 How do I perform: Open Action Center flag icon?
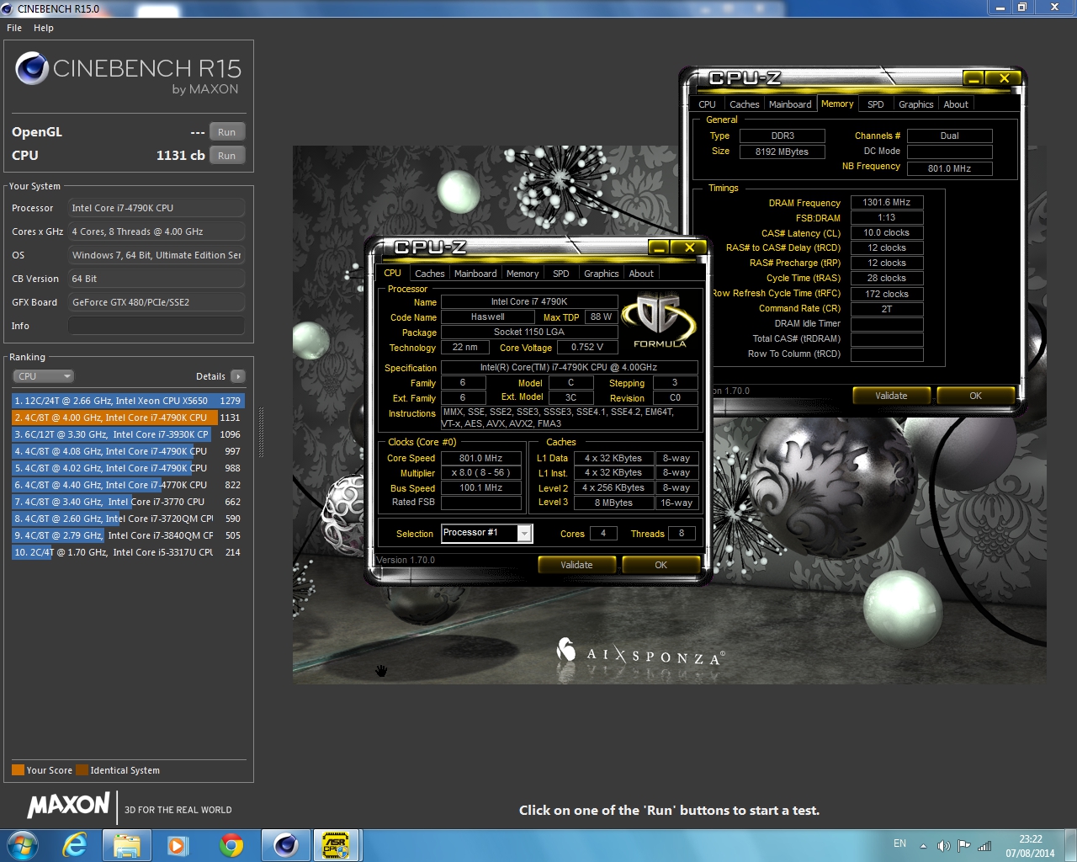(x=963, y=845)
